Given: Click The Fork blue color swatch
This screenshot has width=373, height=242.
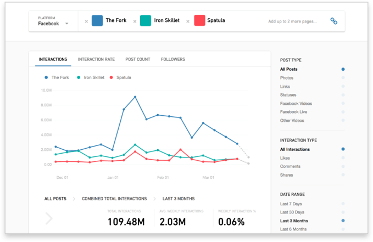Looking at the screenshot, I should (x=97, y=21).
